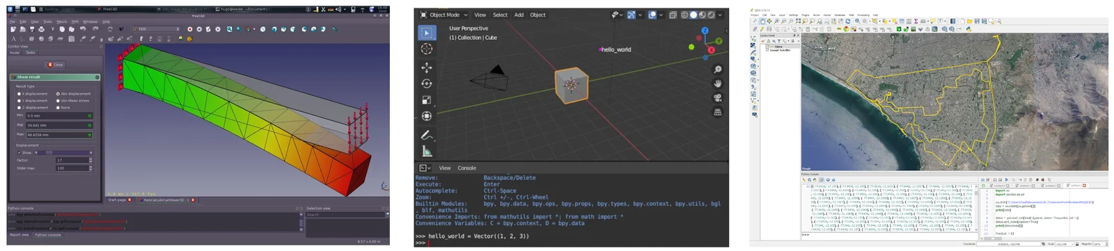The width and height of the screenshot is (1114, 251).
Task: Open FreeCAD File menu
Action: pos(13,22)
